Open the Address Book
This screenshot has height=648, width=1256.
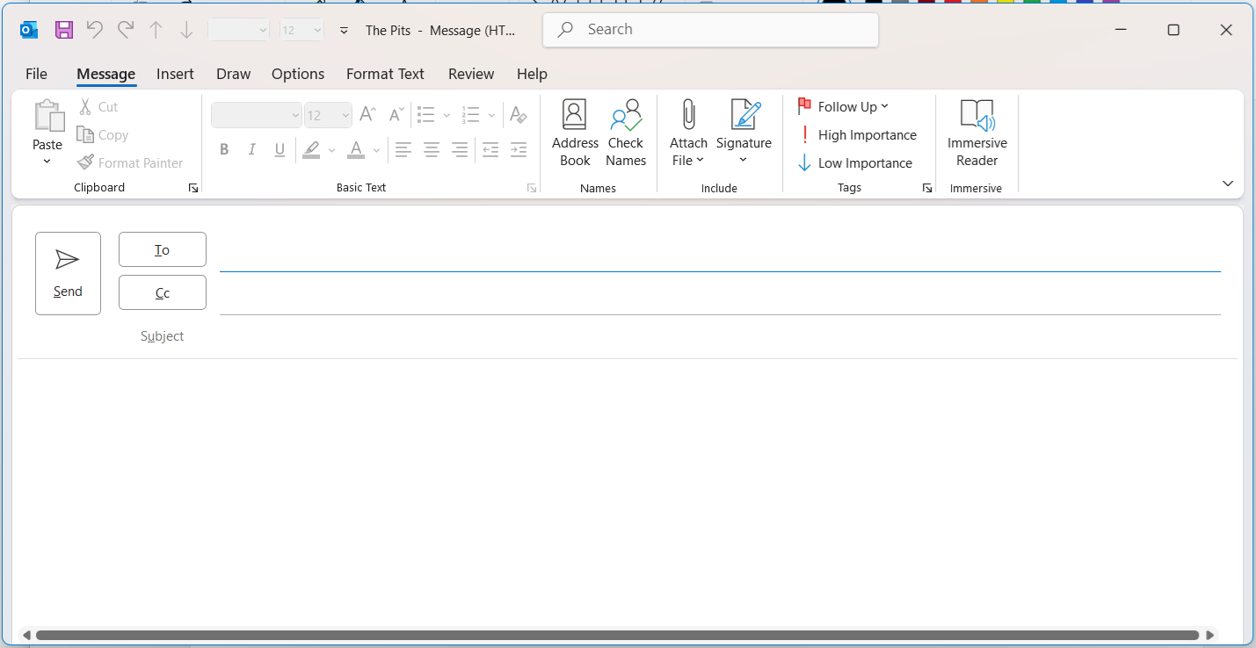click(575, 133)
